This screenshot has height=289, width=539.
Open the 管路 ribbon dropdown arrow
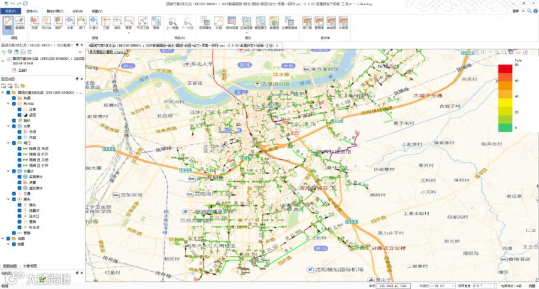[x=129, y=33]
